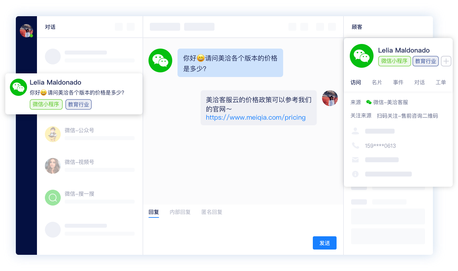Click the 来源 label

pos(356,102)
